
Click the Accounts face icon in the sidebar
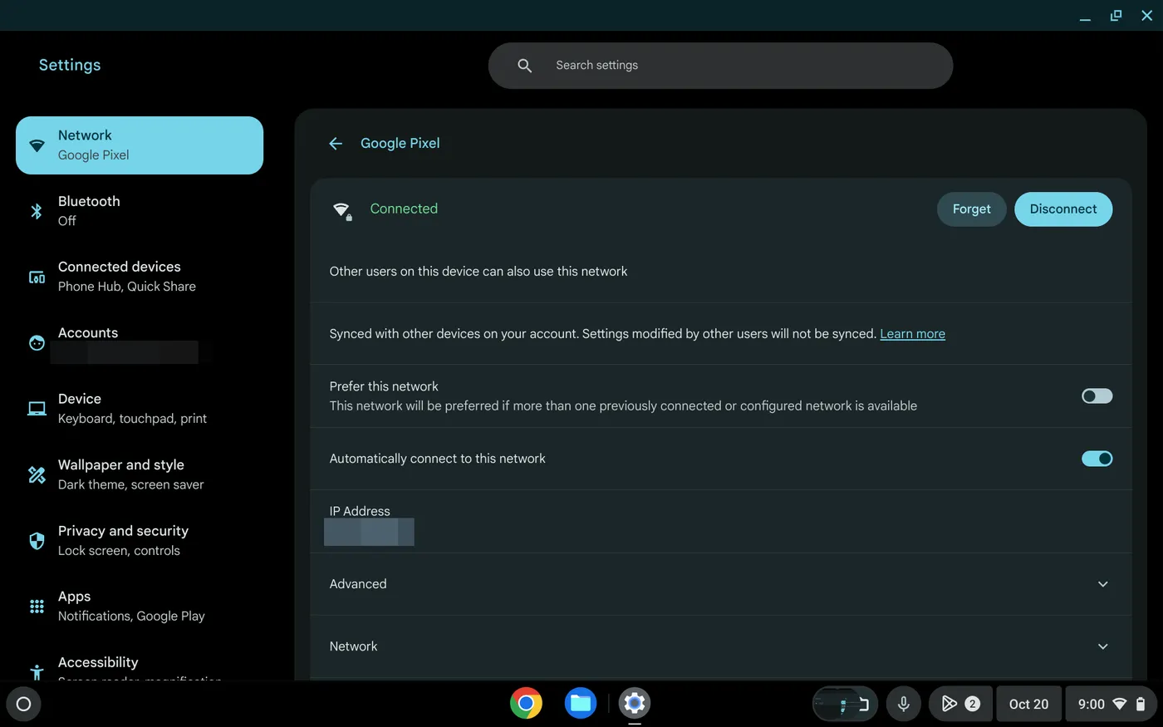point(37,342)
